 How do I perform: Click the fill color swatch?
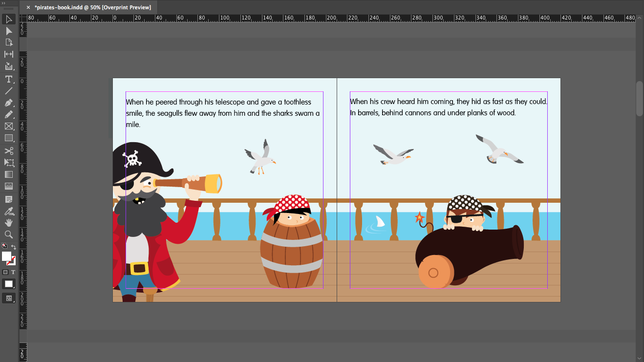(x=7, y=255)
